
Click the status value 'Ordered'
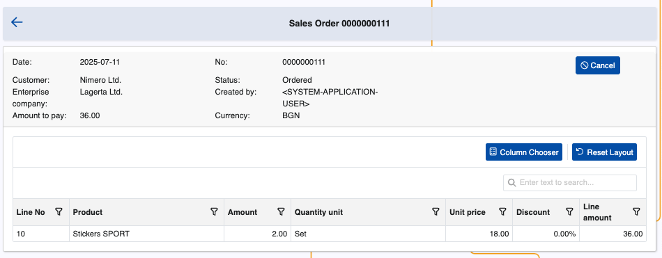(x=297, y=80)
